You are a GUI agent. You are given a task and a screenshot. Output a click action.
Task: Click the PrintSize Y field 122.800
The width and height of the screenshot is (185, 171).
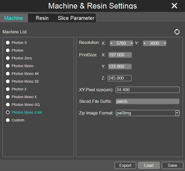(120, 66)
